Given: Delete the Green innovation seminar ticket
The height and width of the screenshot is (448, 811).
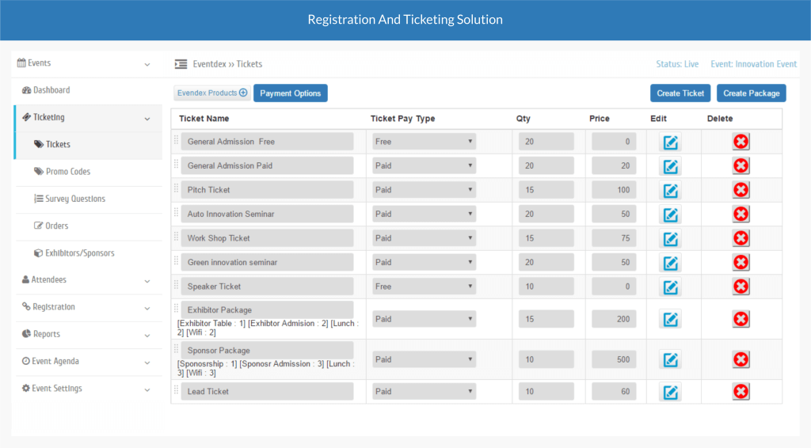Looking at the screenshot, I should (741, 263).
